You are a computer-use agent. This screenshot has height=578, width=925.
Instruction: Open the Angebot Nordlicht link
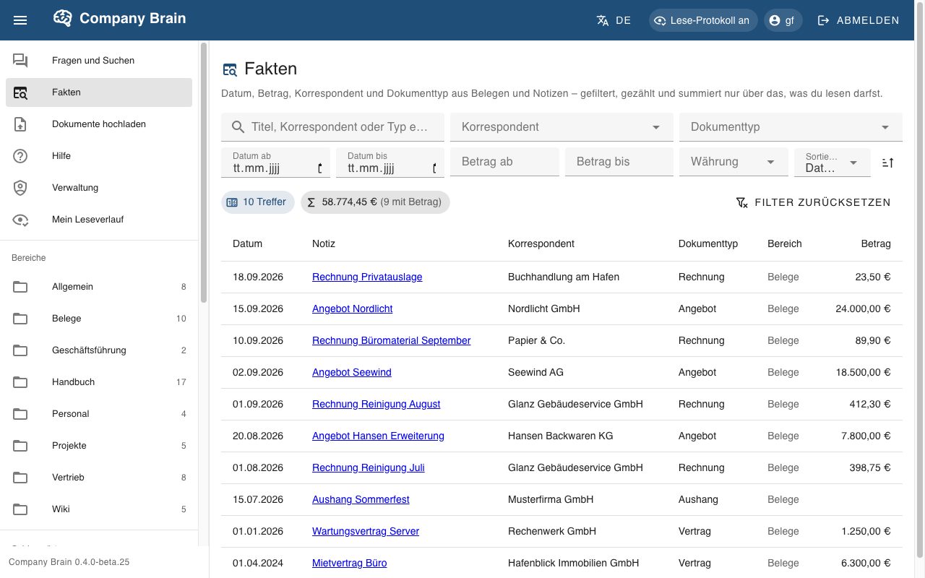(352, 309)
